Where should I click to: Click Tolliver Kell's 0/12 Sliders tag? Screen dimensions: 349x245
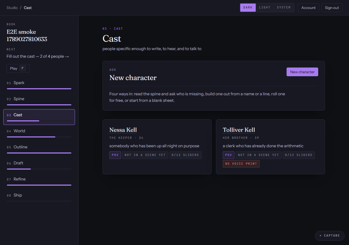click(x=299, y=155)
